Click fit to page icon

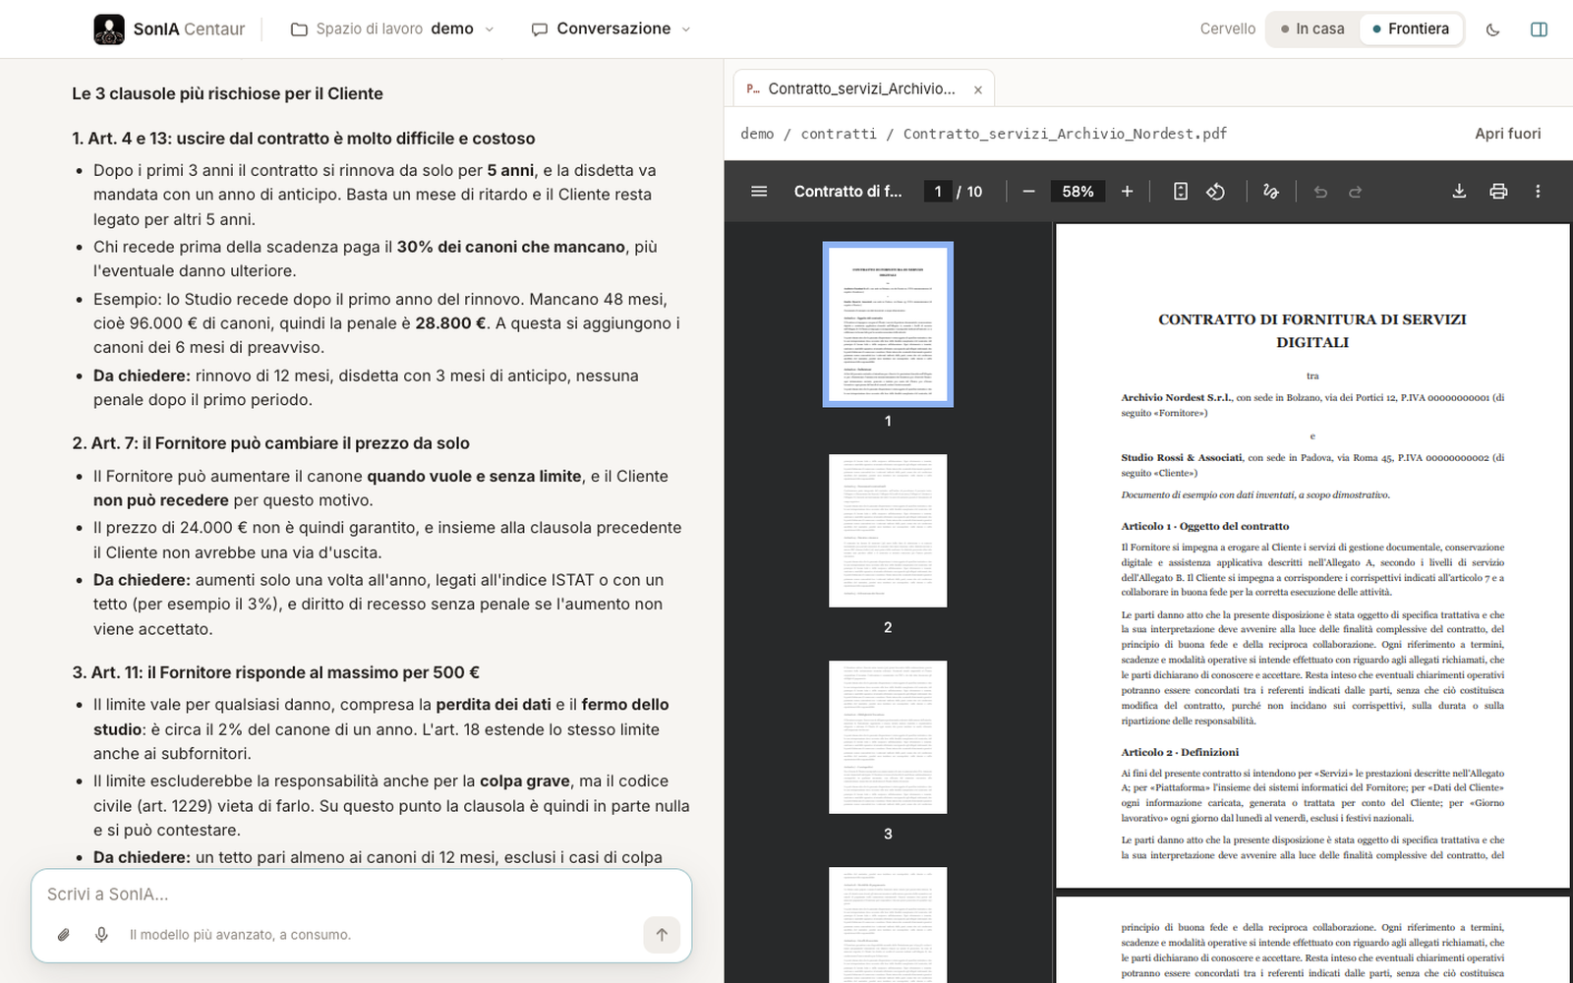[1181, 192]
